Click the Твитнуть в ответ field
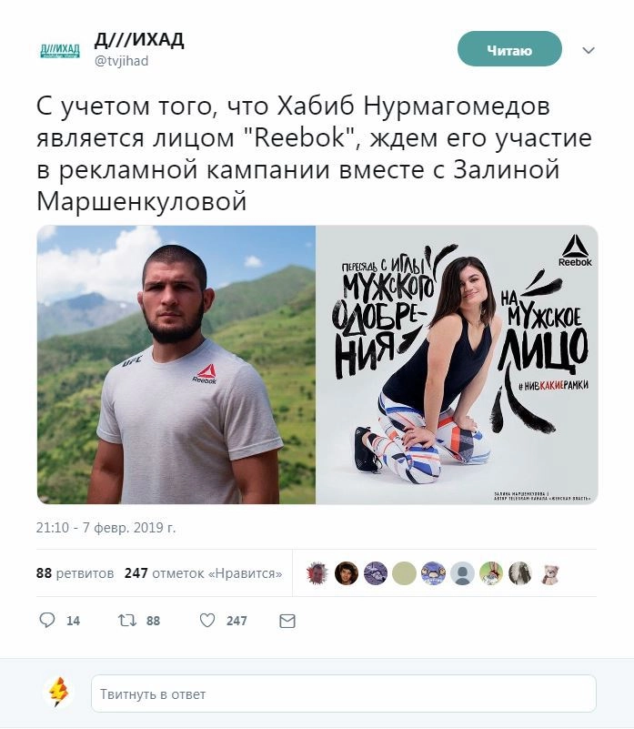 pos(344,694)
